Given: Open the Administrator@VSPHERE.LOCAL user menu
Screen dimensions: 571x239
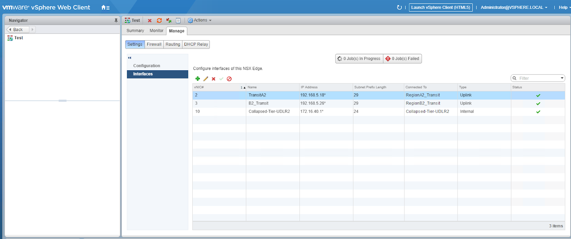Looking at the screenshot, I should 514,7.
